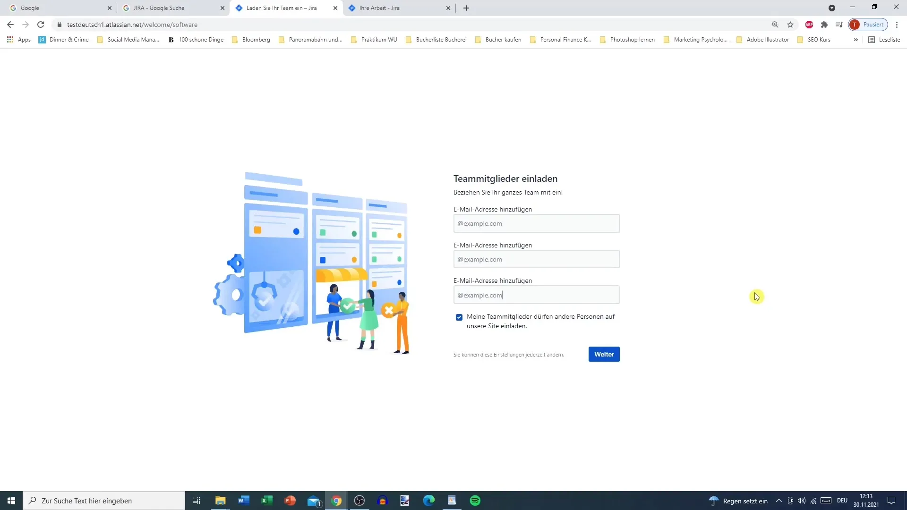907x510 pixels.
Task: Open the Photoshop lernen bookmark folder
Action: [627, 40]
